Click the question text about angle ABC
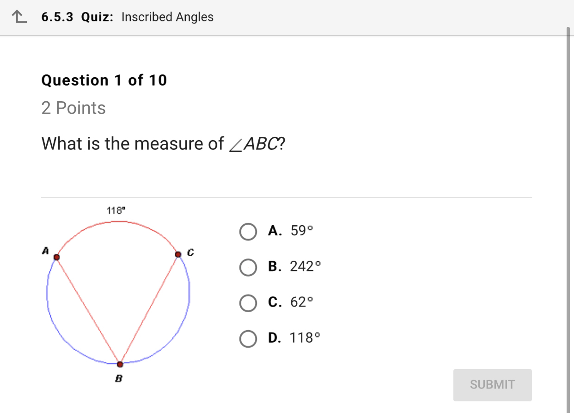 (163, 143)
